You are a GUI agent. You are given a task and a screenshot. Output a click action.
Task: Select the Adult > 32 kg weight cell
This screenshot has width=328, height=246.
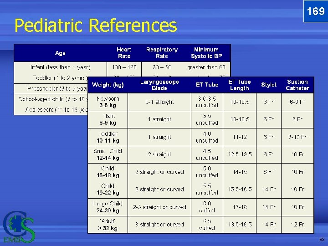[x=108, y=225]
